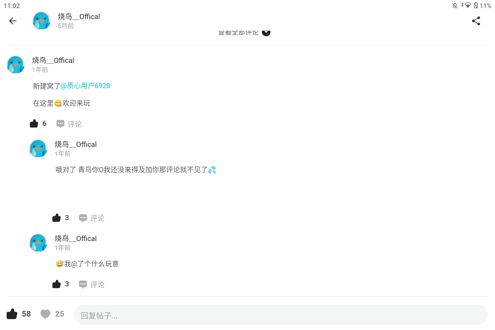Open the header username posted 5月前

pyautogui.click(x=79, y=16)
